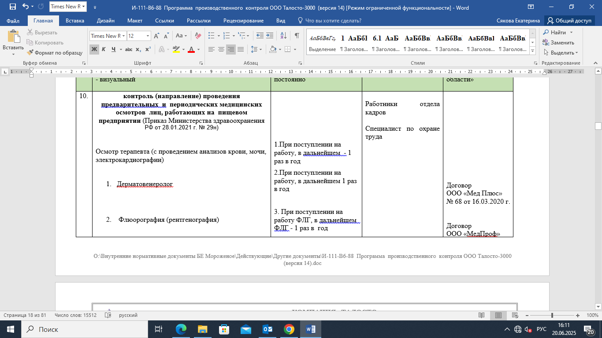Click the Increase Indent icon
Screen dimensions: 602x338
[270, 36]
